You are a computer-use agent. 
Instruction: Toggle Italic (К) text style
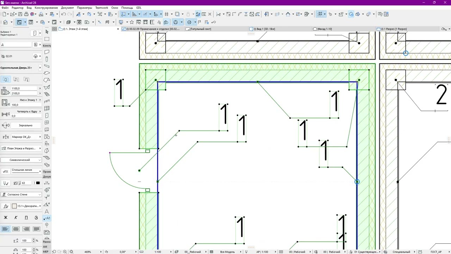pyautogui.click(x=16, y=218)
